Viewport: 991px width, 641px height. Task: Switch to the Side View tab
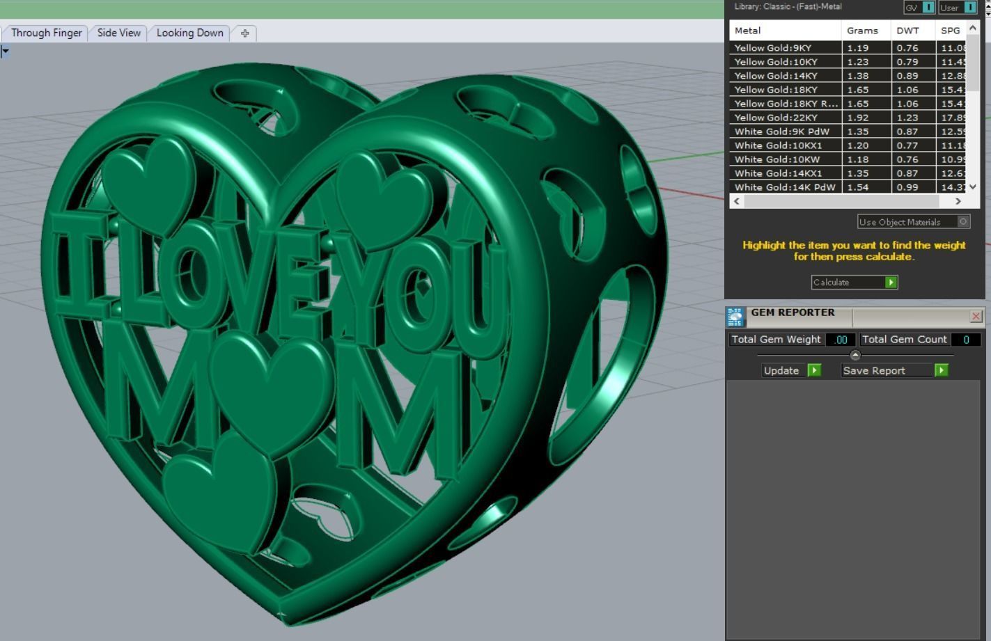click(x=118, y=32)
